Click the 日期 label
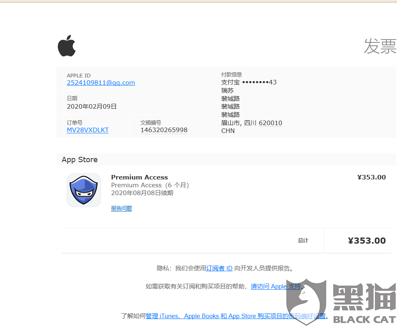This screenshot has height=326, width=397. (72, 98)
